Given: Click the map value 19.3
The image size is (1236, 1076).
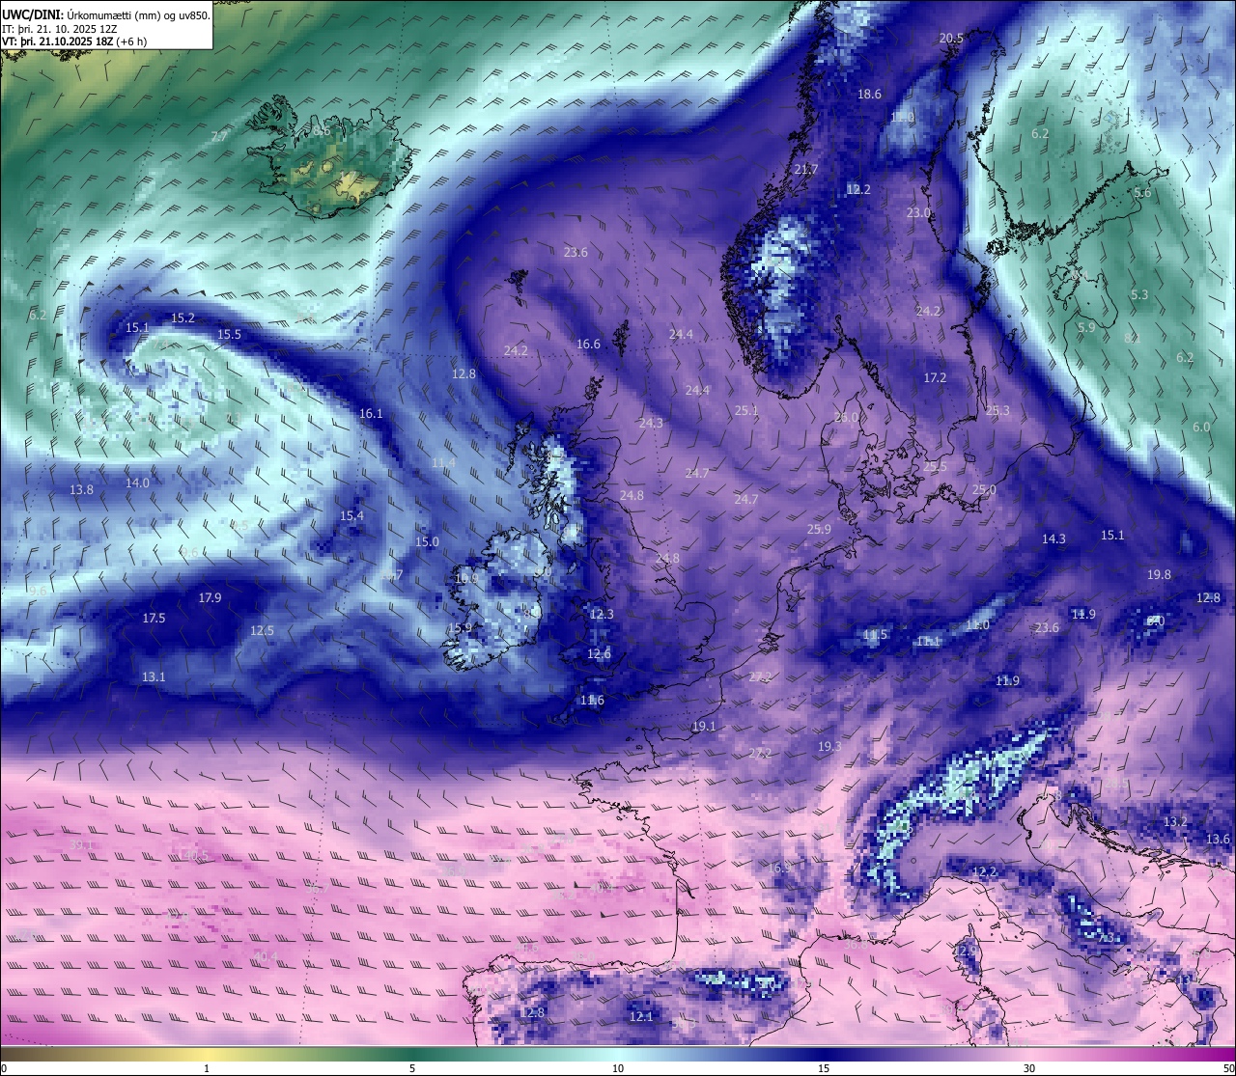Looking at the screenshot, I should pos(829,747).
